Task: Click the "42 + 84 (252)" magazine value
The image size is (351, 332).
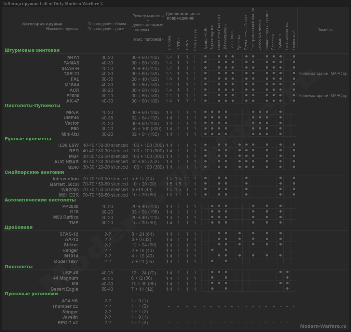Action: point(145,162)
